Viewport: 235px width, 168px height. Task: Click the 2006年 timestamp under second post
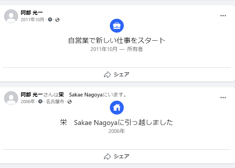(x=28, y=102)
